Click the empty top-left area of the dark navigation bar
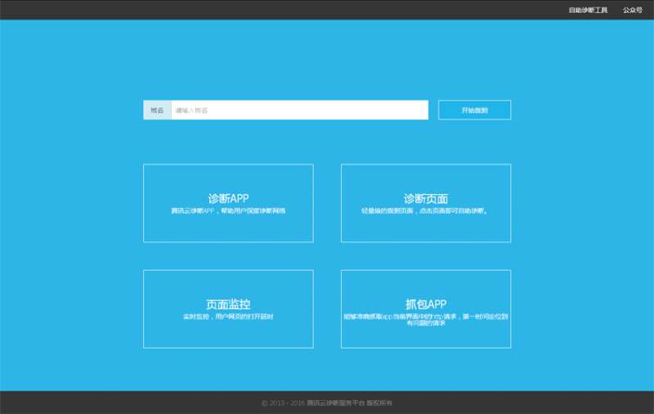654x414 pixels. [x=82, y=10]
